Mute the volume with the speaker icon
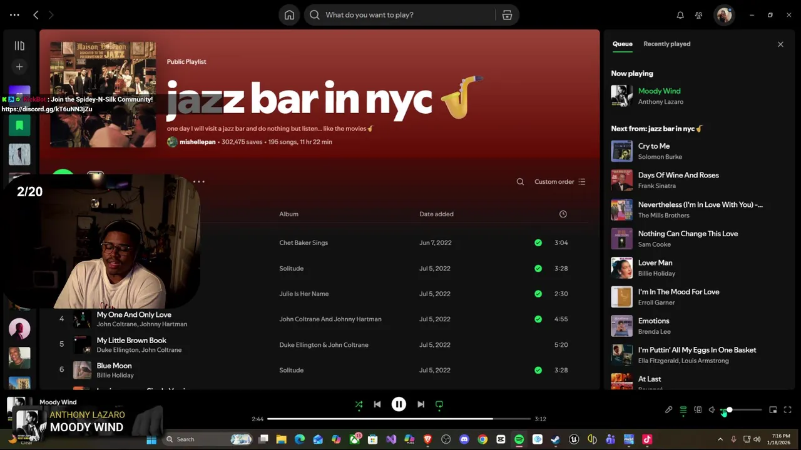Image resolution: width=801 pixels, height=450 pixels. (x=712, y=410)
